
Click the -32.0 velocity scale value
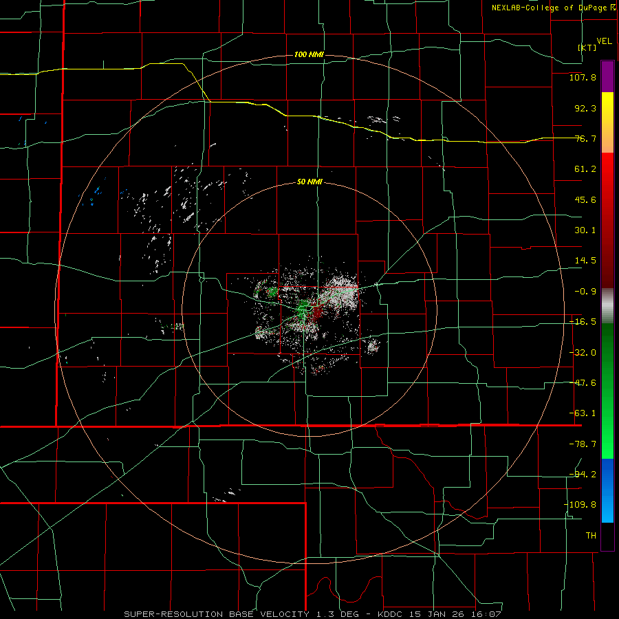coord(583,353)
